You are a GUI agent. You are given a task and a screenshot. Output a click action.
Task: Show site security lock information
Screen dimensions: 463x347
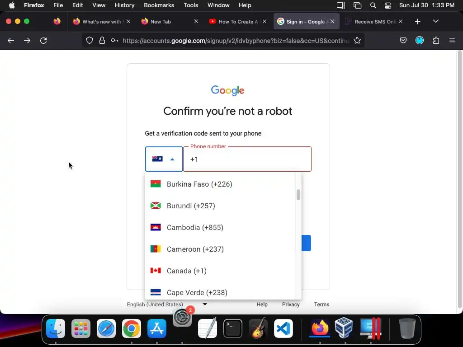(102, 40)
